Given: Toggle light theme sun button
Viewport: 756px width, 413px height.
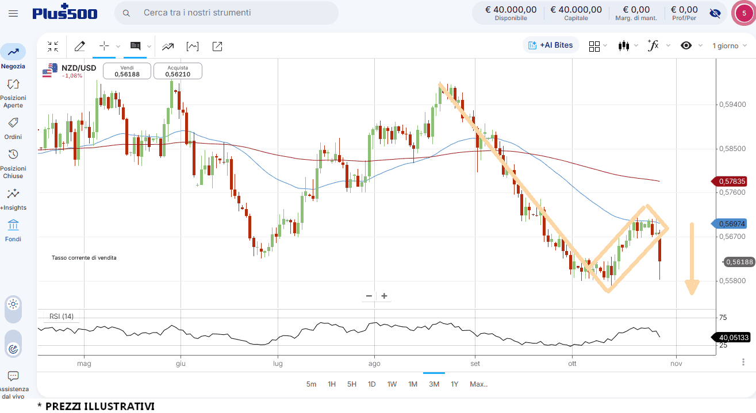Looking at the screenshot, I should (13, 304).
